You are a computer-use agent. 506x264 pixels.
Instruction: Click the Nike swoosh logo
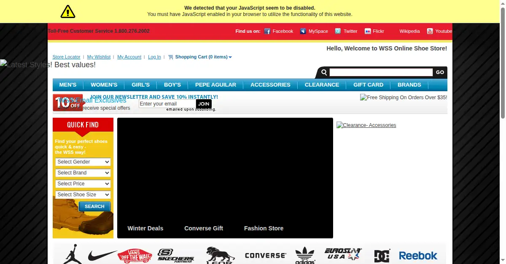[102, 255]
